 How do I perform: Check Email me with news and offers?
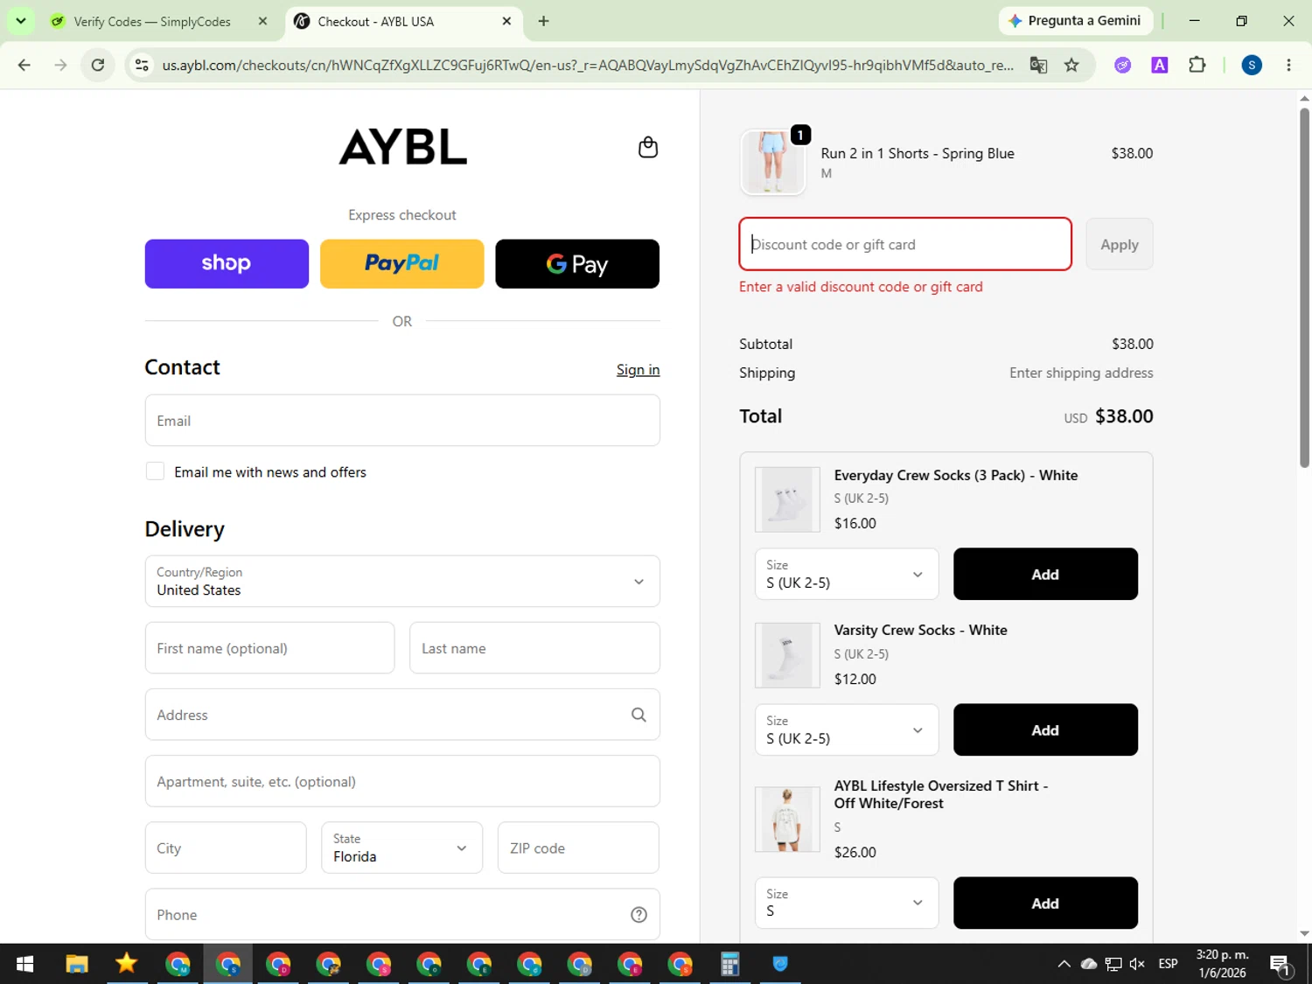pos(155,471)
